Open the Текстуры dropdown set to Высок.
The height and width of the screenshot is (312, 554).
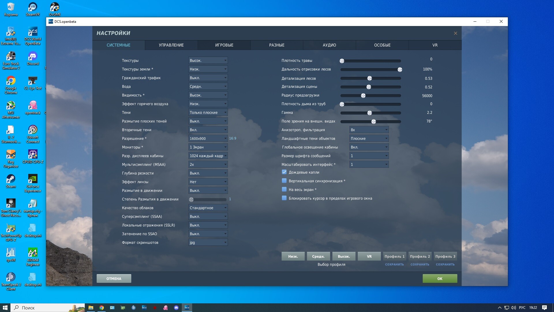click(x=208, y=60)
